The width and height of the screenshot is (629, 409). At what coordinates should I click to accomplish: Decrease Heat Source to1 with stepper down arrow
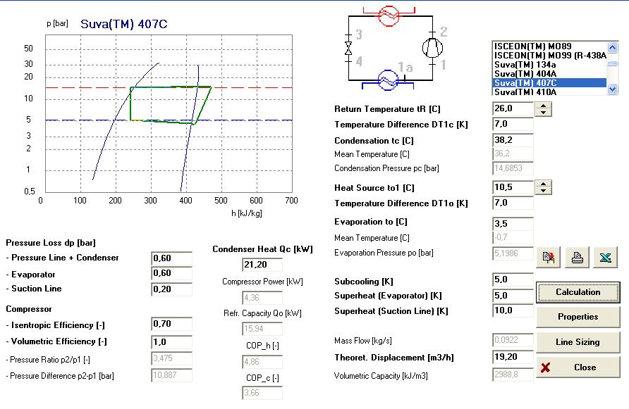[543, 191]
